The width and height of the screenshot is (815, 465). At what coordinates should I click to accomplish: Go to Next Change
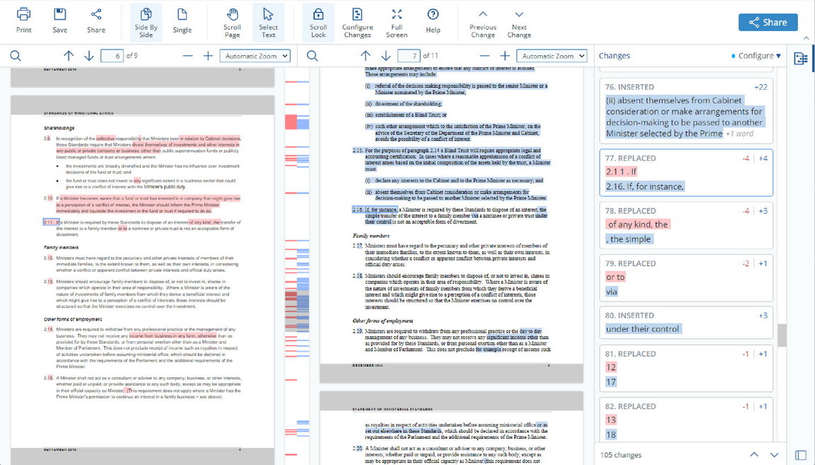(519, 21)
